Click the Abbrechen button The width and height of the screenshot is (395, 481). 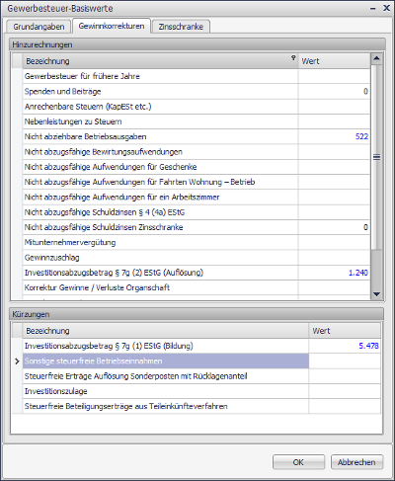(x=356, y=462)
